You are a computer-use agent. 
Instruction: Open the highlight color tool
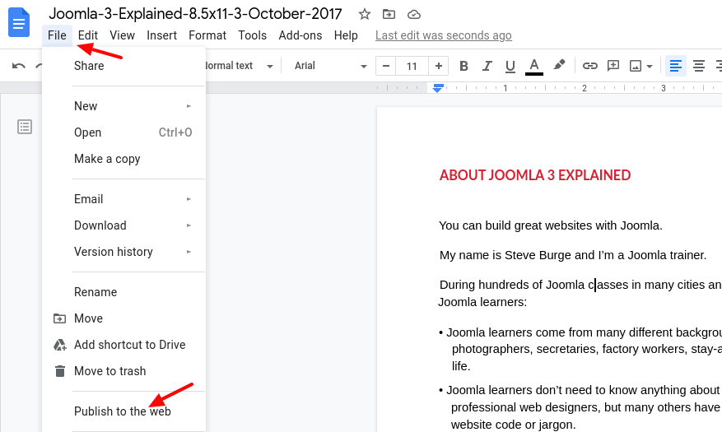(559, 65)
